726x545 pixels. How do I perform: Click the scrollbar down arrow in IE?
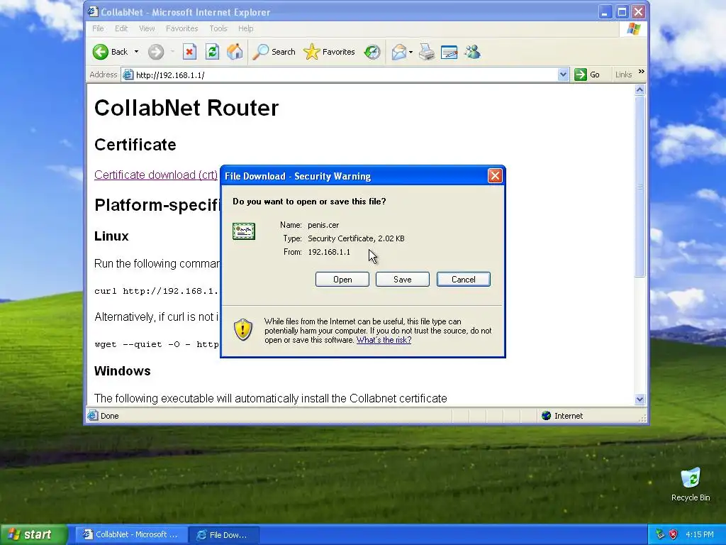[640, 399]
